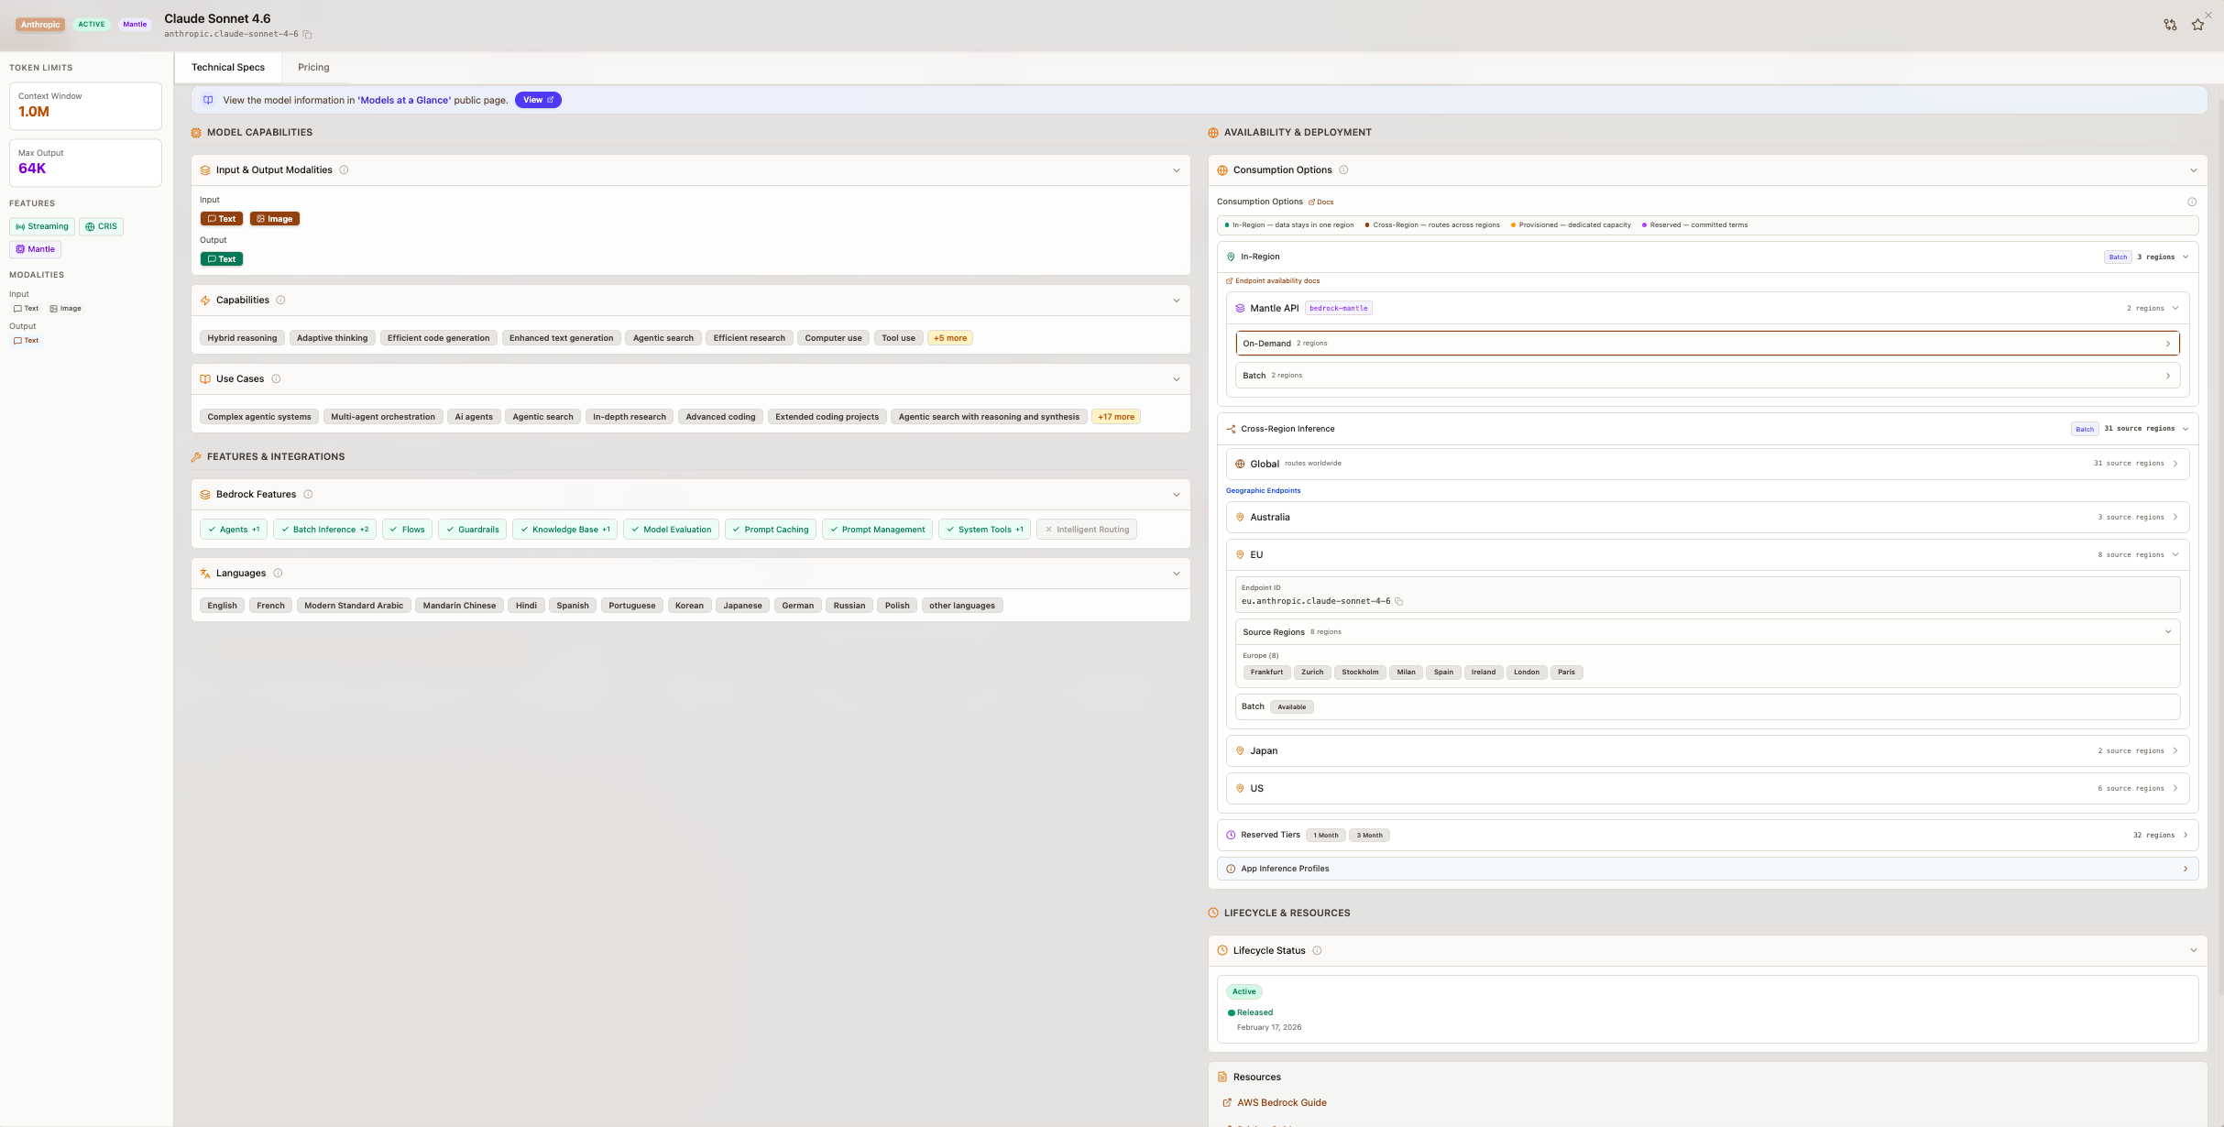This screenshot has height=1127, width=2224.
Task: Open the AWS Bedrock Guide link
Action: 1281,1103
